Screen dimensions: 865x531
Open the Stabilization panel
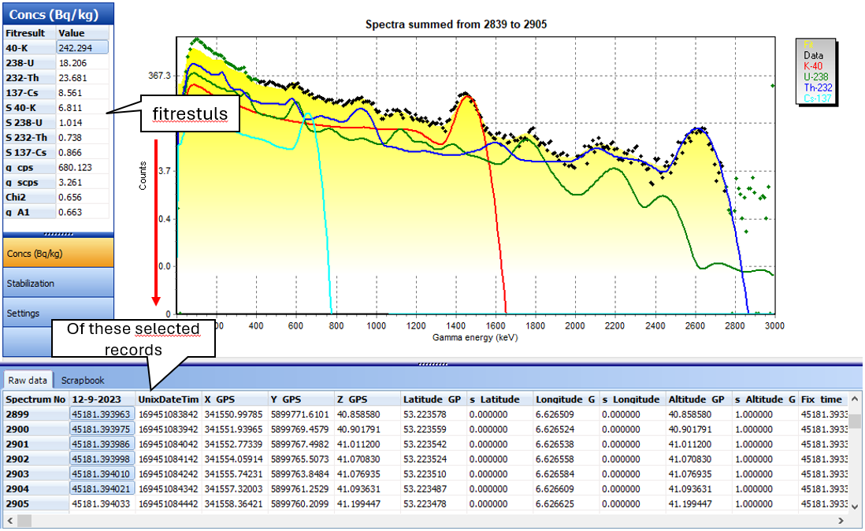pyautogui.click(x=58, y=283)
